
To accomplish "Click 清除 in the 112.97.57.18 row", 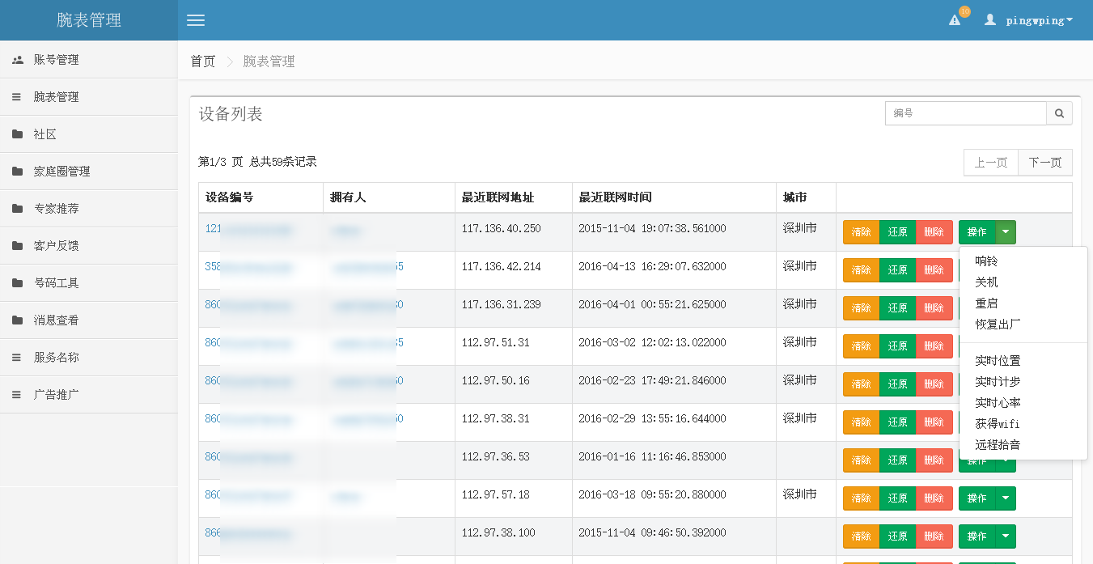I will click(x=862, y=498).
